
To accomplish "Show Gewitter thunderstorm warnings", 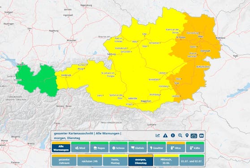I will click(x=157, y=147).
